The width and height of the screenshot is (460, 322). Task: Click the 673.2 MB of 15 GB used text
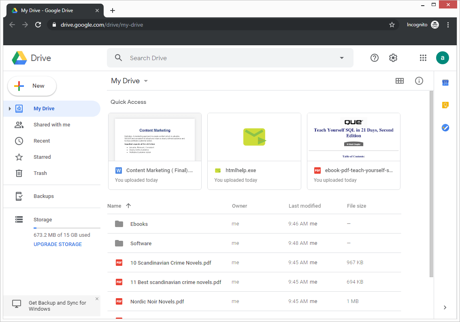coord(62,235)
